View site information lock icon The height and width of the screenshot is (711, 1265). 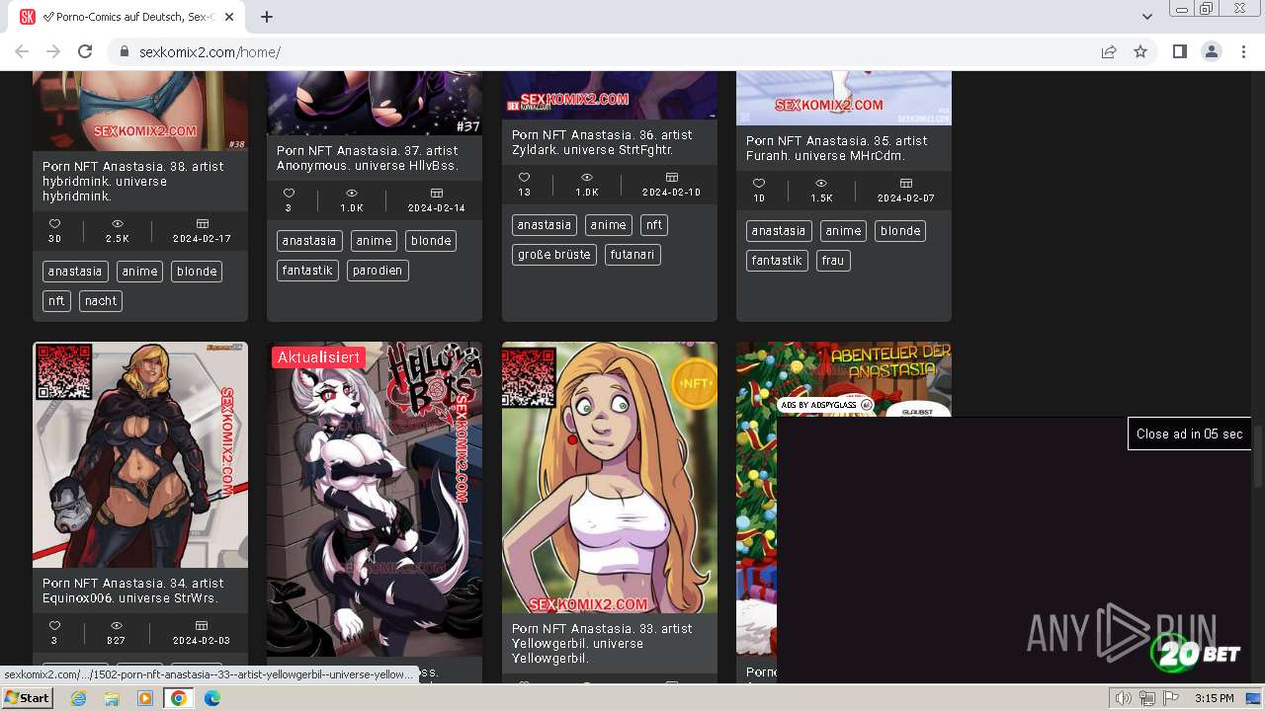pyautogui.click(x=124, y=52)
